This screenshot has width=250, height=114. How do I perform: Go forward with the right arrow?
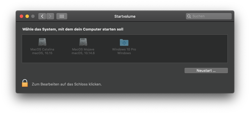[50, 16]
